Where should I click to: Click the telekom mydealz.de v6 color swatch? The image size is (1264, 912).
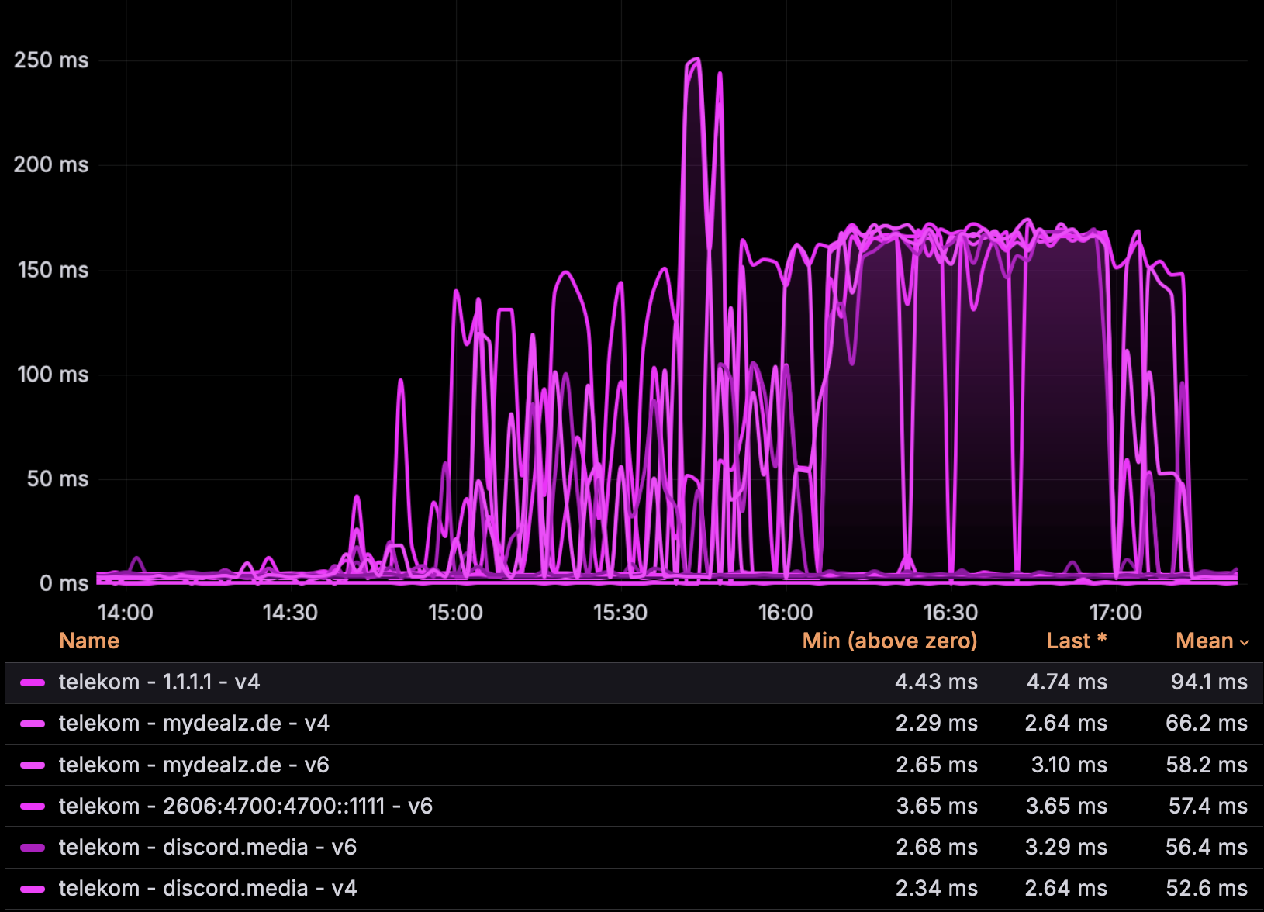tap(33, 765)
